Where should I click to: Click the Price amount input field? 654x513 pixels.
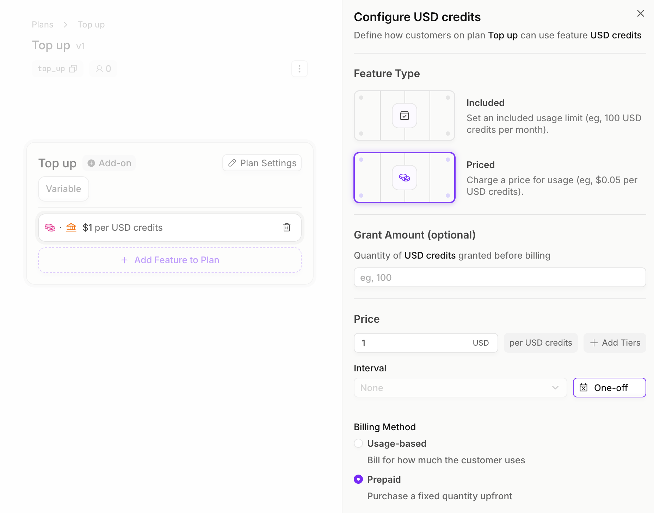click(x=426, y=343)
